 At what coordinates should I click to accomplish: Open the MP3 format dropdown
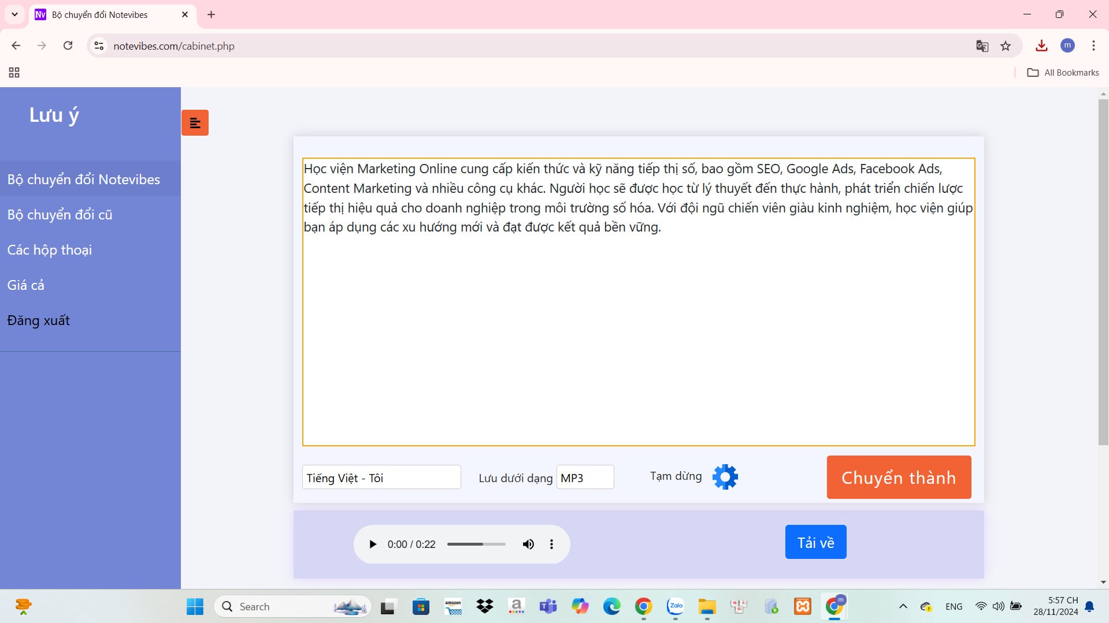(585, 477)
